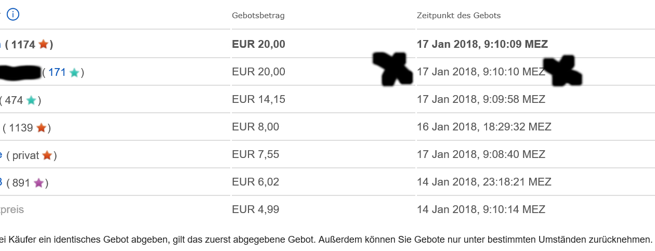This screenshot has height=251, width=655.
Task: Click the teal star beside 171
Action: (x=74, y=73)
